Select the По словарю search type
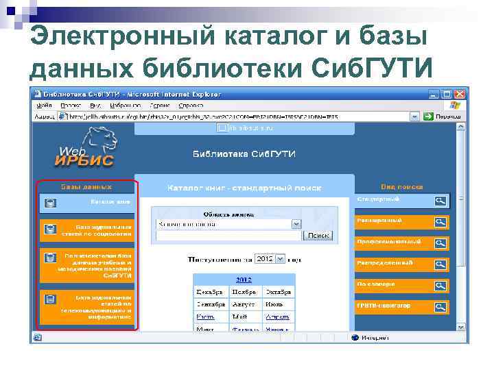The height and width of the screenshot is (370, 494). tap(402, 286)
